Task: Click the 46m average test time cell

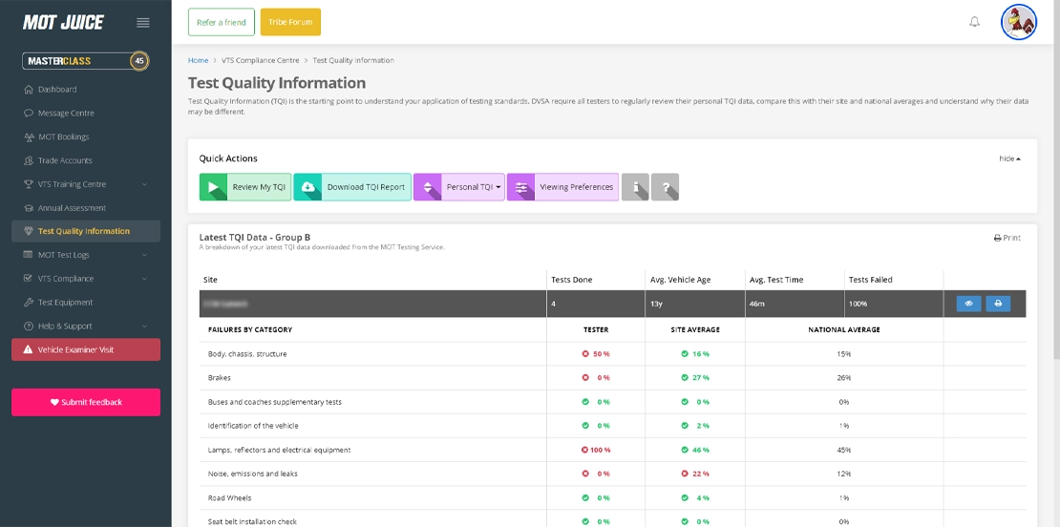Action: click(756, 304)
